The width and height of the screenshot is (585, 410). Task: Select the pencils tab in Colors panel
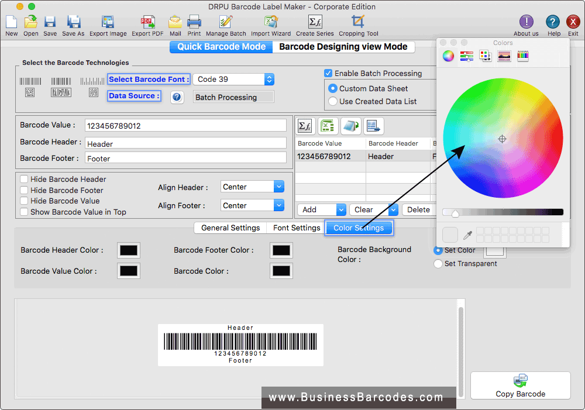522,56
